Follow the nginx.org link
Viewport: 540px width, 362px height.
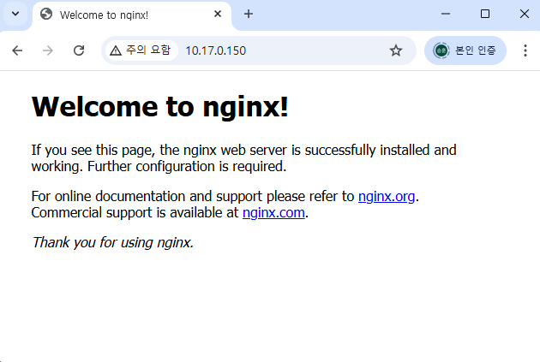(387, 196)
